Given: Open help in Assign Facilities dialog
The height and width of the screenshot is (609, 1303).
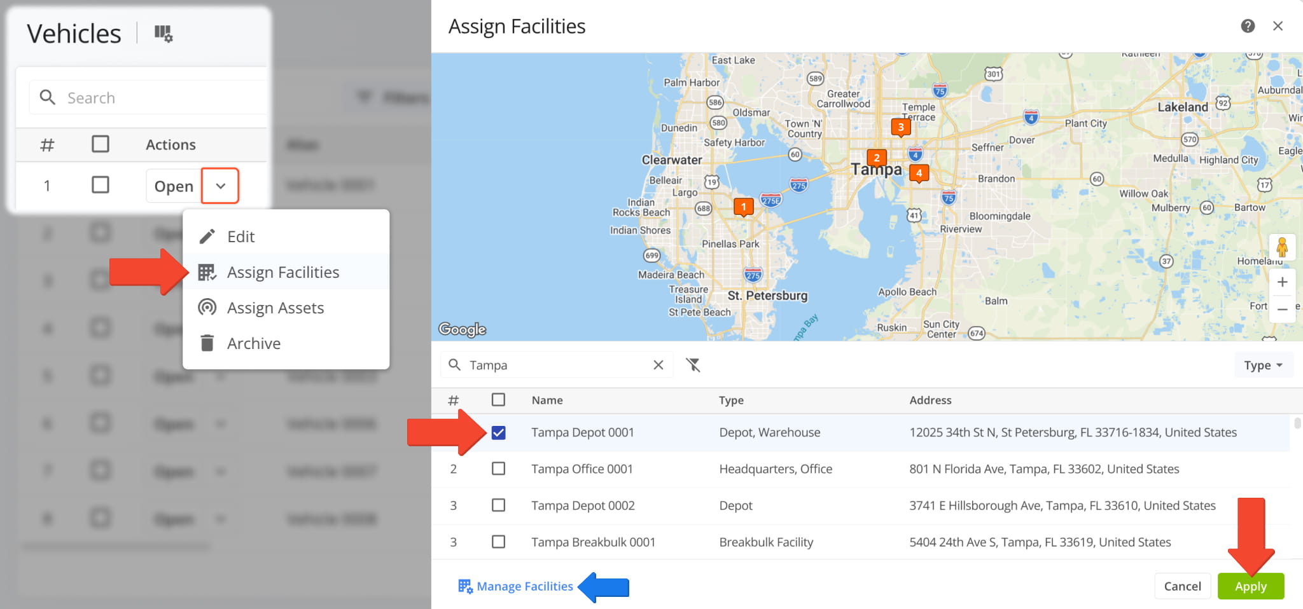Looking at the screenshot, I should coord(1248,26).
